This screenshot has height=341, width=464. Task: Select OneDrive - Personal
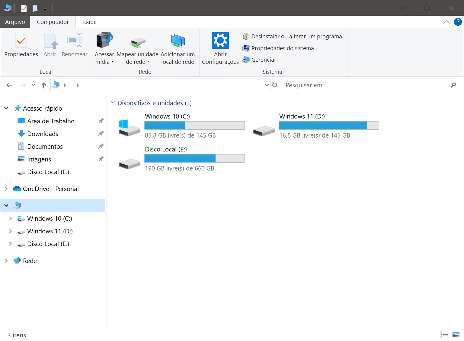(46, 189)
